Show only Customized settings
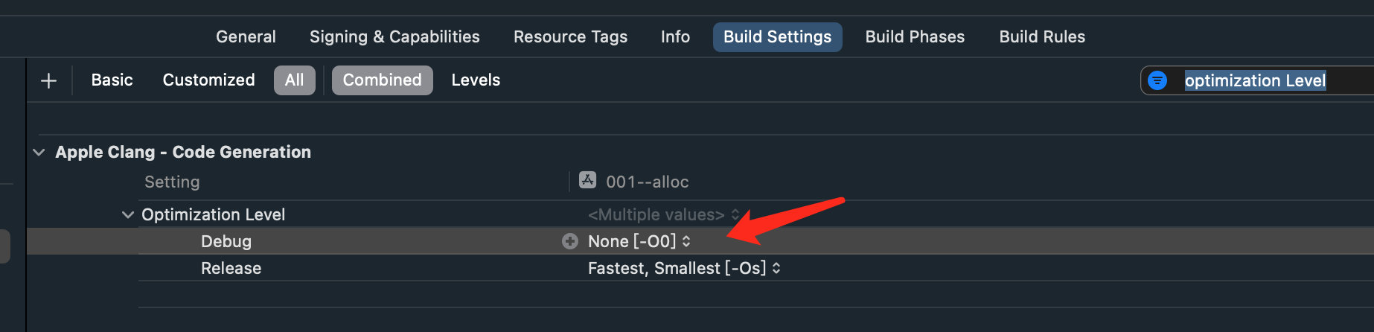Screen dimensions: 1374x332 click(209, 80)
